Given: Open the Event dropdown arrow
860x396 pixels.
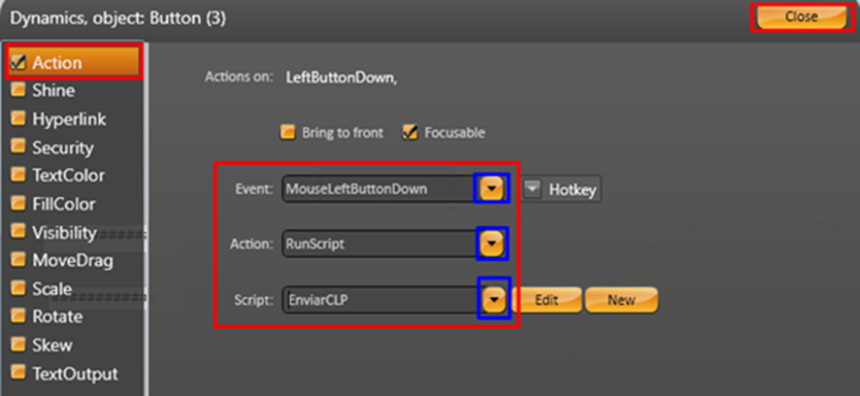Looking at the screenshot, I should (x=493, y=189).
